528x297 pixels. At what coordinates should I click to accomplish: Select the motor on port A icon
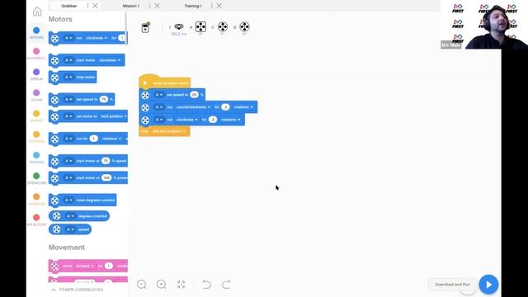point(200,26)
